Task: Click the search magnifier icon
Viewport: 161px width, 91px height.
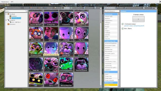Action: tap(26, 11)
